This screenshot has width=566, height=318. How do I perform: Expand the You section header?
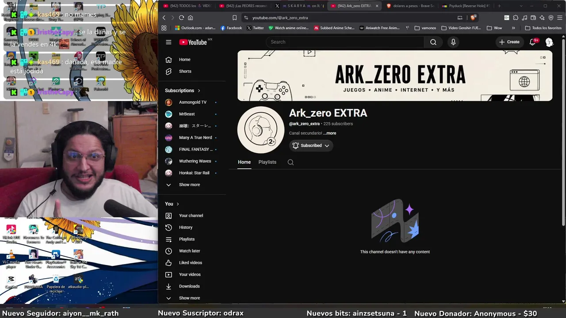(x=172, y=204)
